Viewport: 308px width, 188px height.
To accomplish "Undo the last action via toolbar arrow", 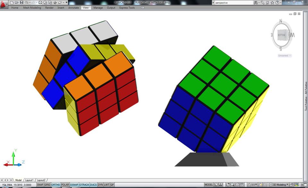I will coord(27,3).
